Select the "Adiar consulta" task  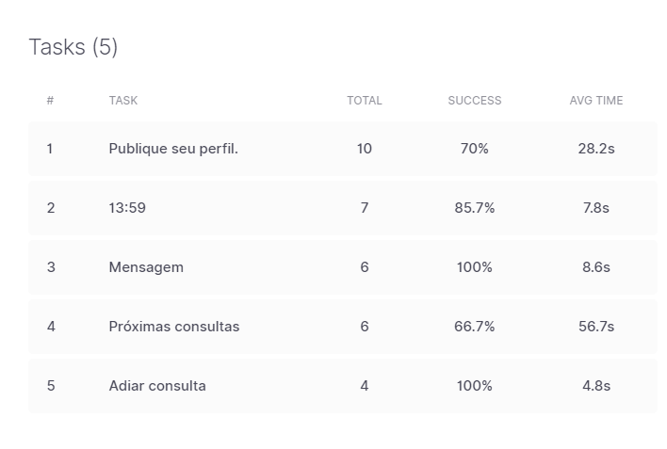157,386
